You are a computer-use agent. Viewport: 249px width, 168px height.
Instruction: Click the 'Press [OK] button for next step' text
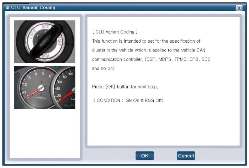click(x=125, y=87)
